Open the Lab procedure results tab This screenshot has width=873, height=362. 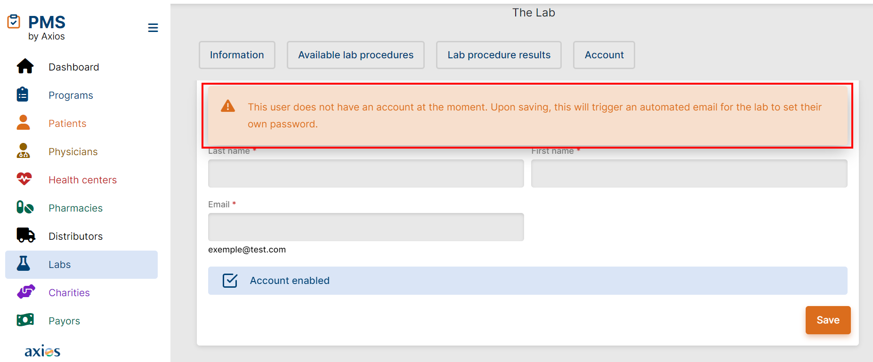499,55
